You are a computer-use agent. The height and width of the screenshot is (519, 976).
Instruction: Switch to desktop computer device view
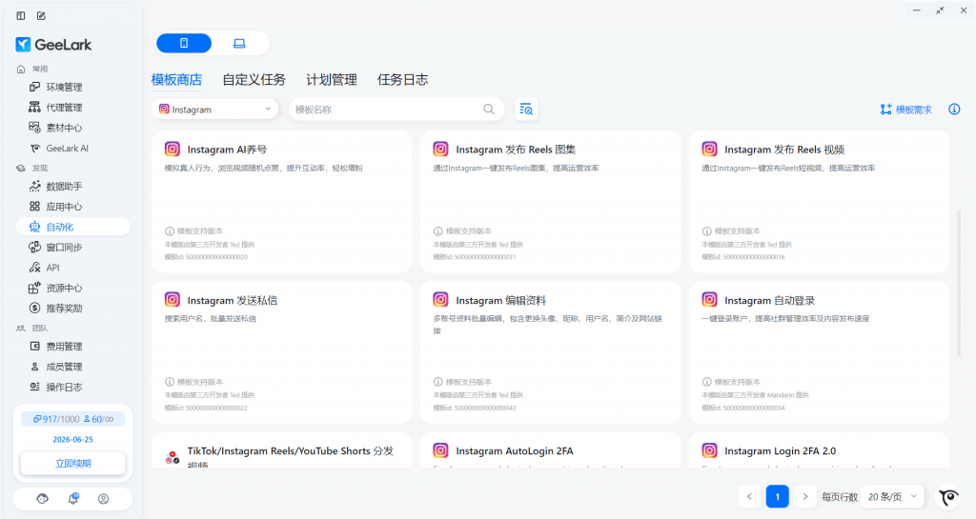click(239, 43)
